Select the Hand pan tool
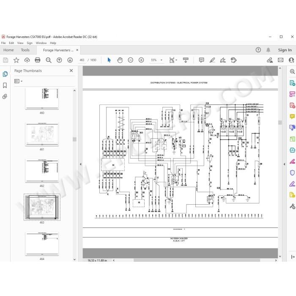The image size is (296, 296). coord(120,60)
